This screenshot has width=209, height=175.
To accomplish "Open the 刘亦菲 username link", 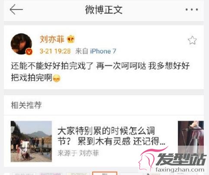I will tap(52, 39).
